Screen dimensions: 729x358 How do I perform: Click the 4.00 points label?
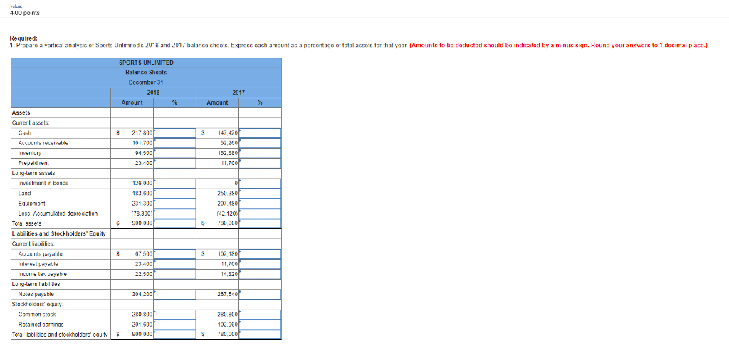coord(25,13)
